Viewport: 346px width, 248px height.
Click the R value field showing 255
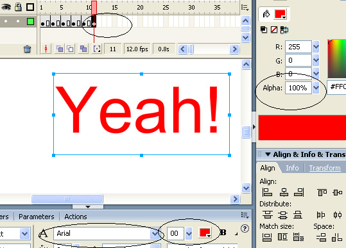(298, 47)
